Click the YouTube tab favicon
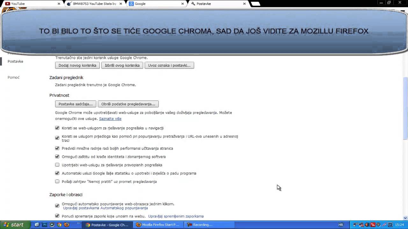Viewport: 408px width, 229px height. 7,4
